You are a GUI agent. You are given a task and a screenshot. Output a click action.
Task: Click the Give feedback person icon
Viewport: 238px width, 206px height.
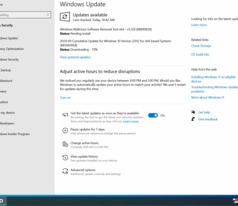(x=193, y=119)
